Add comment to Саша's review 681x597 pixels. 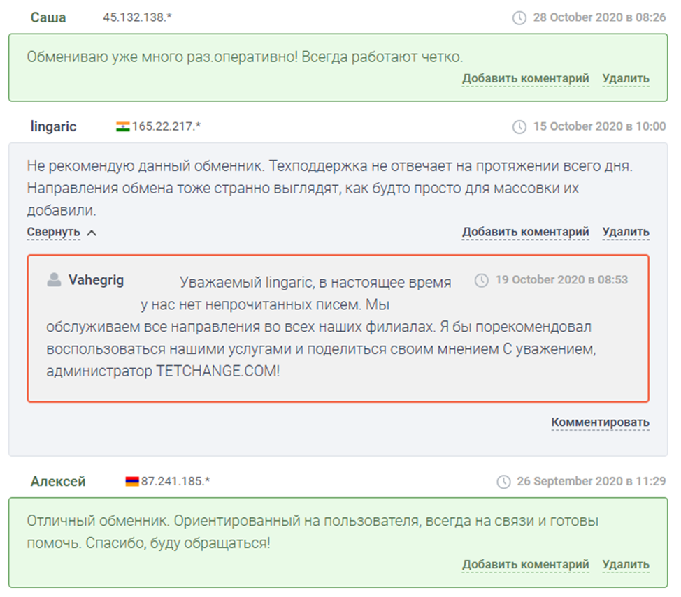pyautogui.click(x=526, y=78)
